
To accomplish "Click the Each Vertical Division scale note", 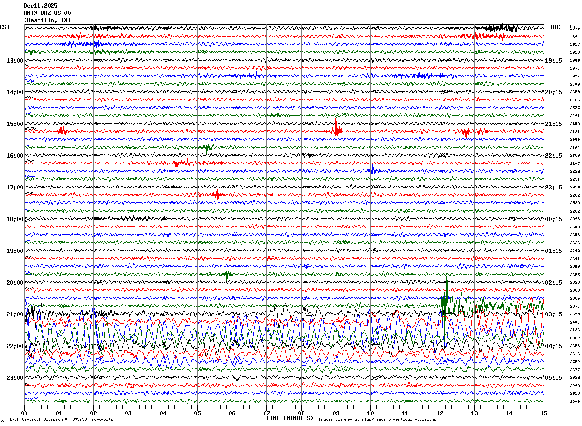I will pos(61,419).
